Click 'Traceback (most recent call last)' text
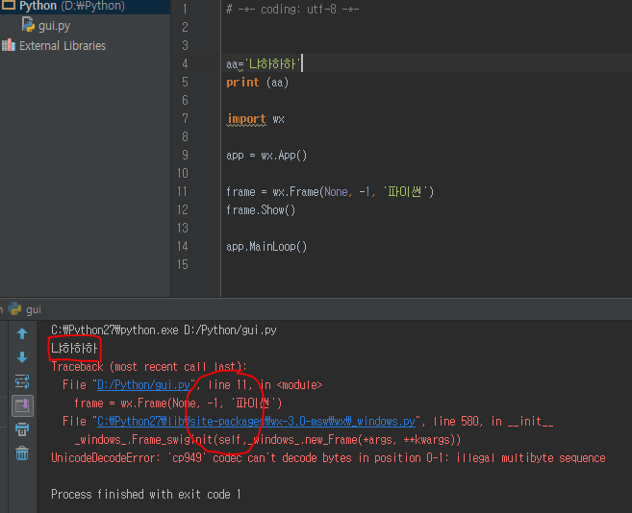This screenshot has width=632, height=513. pyautogui.click(x=149, y=367)
